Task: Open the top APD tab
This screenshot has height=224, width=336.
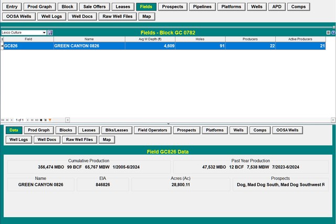Action: pyautogui.click(x=277, y=7)
